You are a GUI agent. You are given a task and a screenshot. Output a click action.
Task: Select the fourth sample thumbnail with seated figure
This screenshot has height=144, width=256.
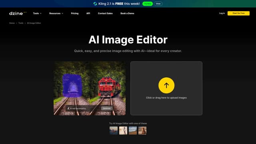pos(142,130)
